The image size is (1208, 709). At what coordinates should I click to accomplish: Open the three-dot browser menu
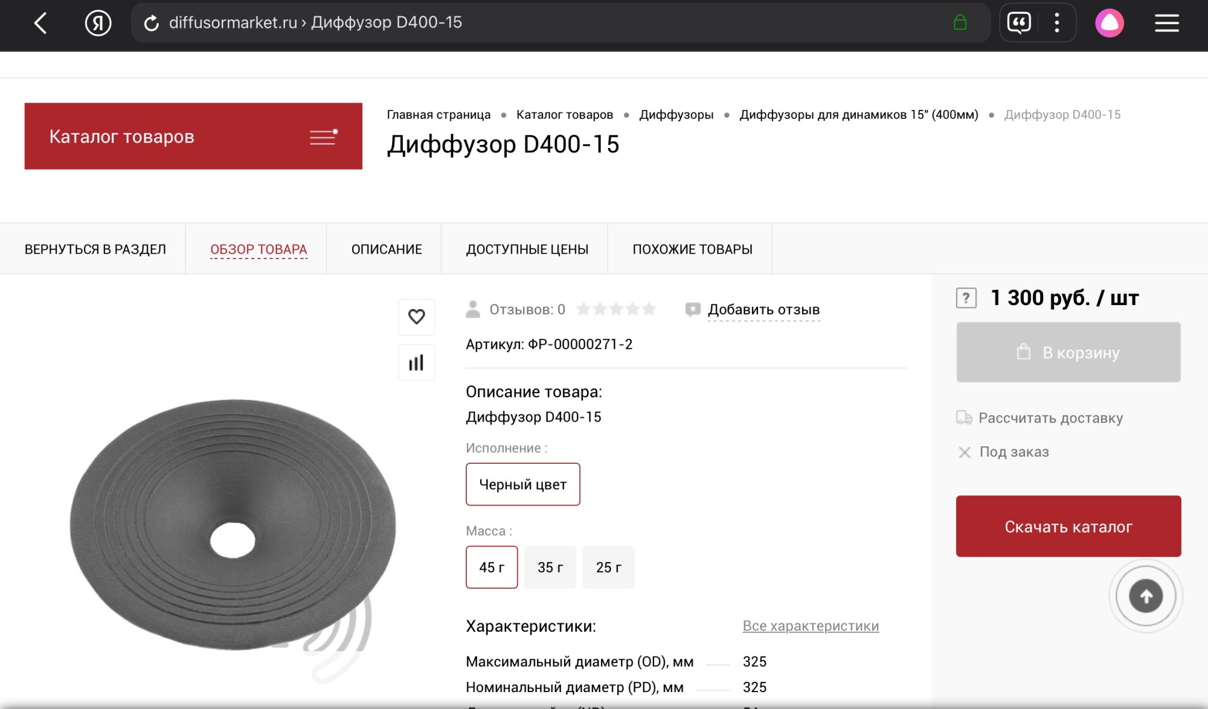click(1056, 24)
